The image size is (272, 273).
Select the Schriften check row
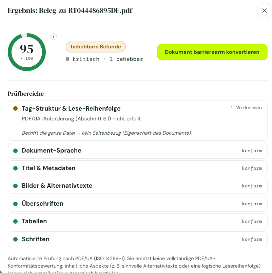(x=138, y=240)
